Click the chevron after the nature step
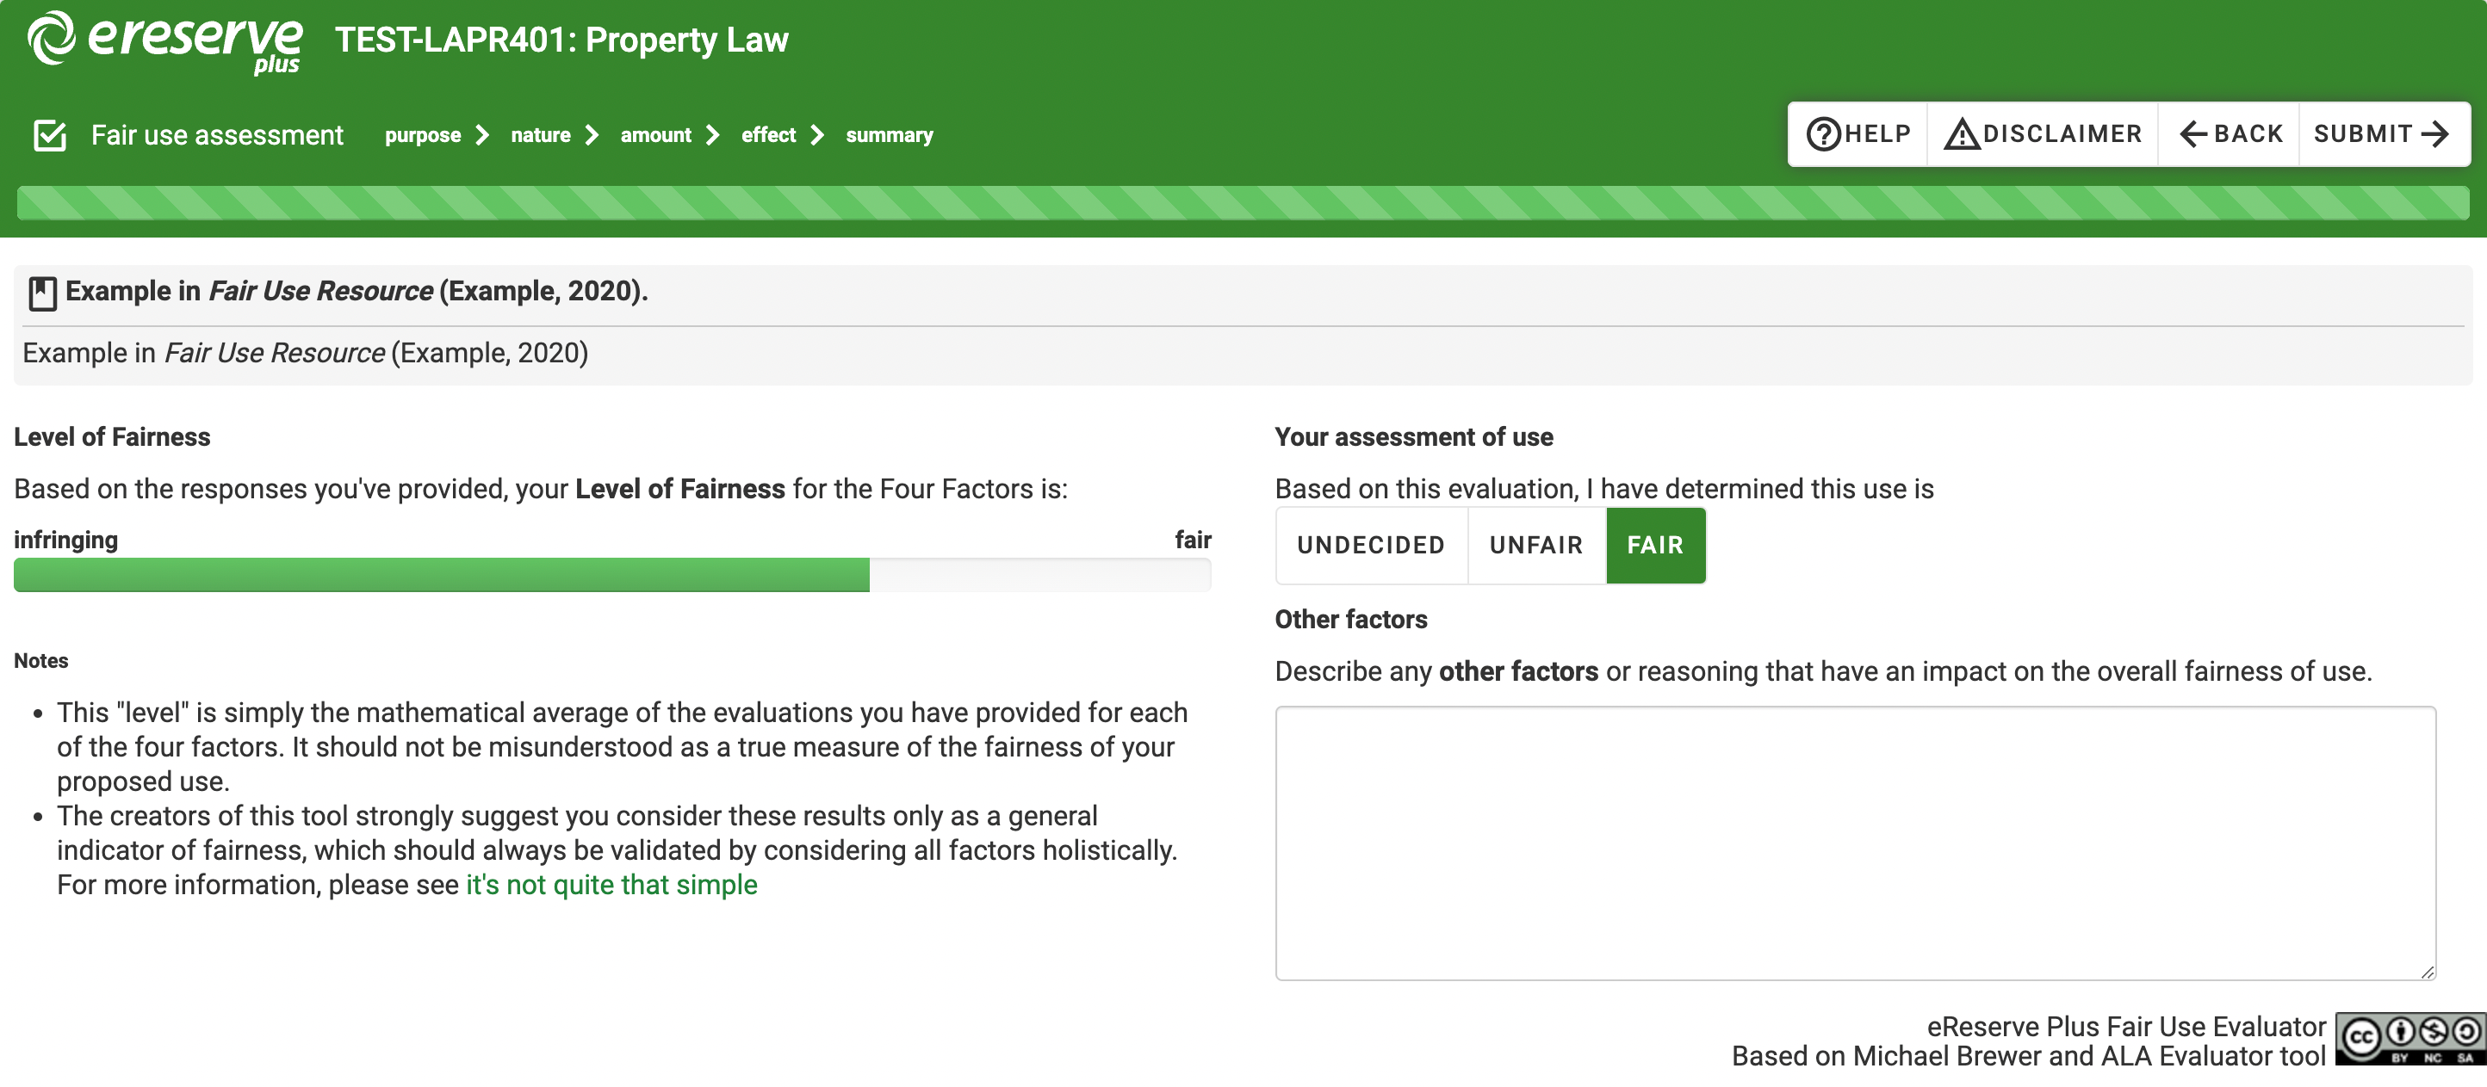The image size is (2487, 1087). (592, 135)
